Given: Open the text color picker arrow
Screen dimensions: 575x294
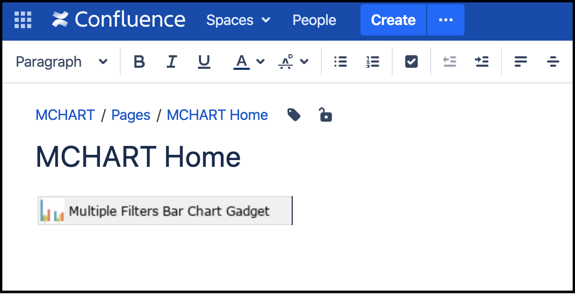Looking at the screenshot, I should click(x=261, y=62).
